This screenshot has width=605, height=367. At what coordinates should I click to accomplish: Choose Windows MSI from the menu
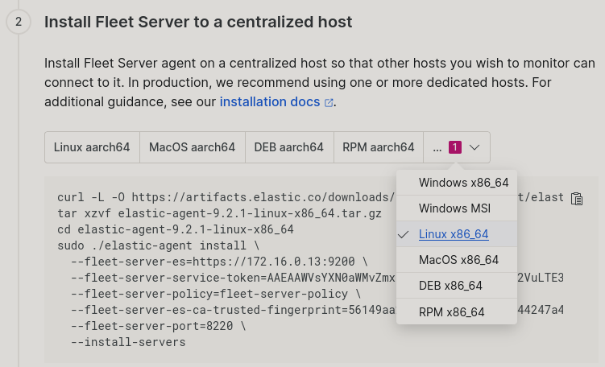tap(457, 208)
